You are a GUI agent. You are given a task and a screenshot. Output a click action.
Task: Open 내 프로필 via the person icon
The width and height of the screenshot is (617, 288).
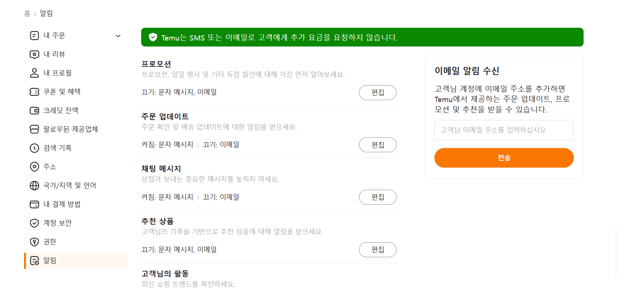[x=34, y=73]
